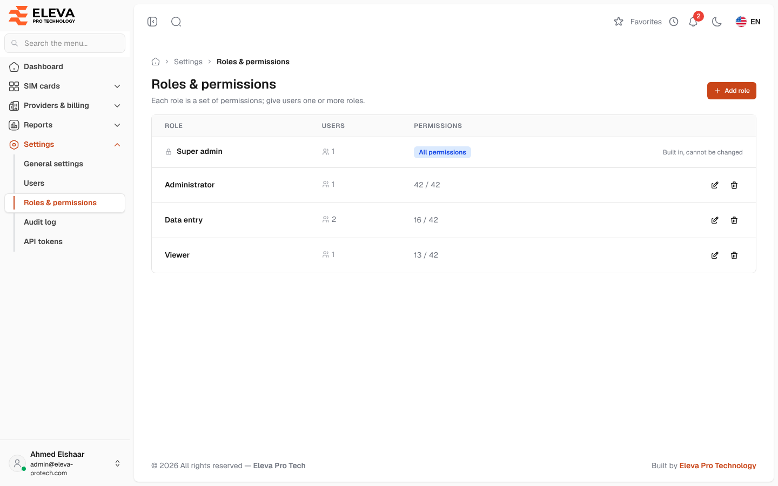Collapse the Settings menu
The width and height of the screenshot is (778, 486).
[x=65, y=144]
